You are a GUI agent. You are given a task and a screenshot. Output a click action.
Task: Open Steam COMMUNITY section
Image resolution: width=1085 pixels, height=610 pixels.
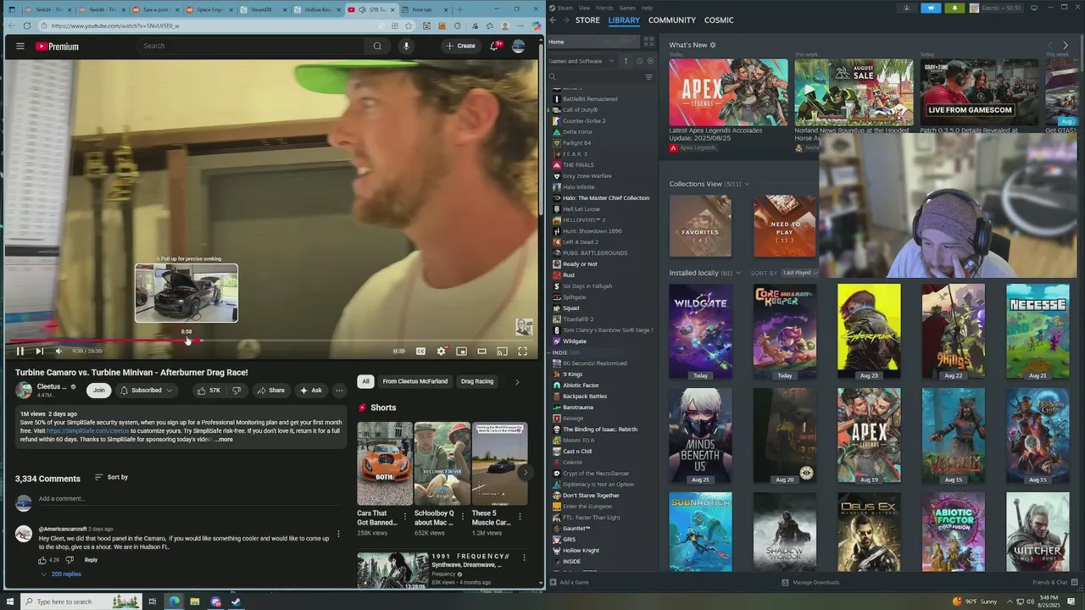tap(672, 19)
